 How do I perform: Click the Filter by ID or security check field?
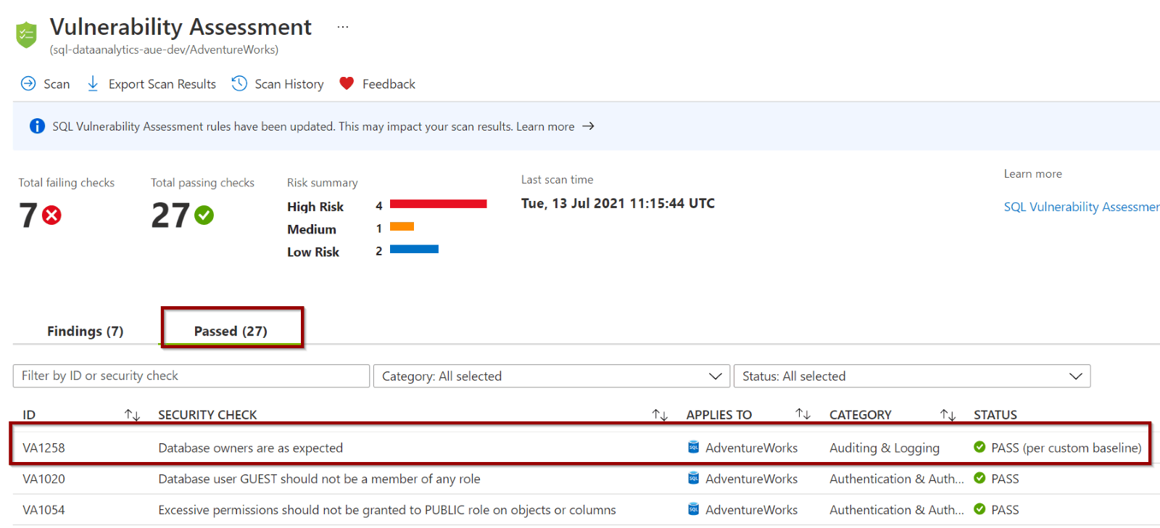pos(191,376)
